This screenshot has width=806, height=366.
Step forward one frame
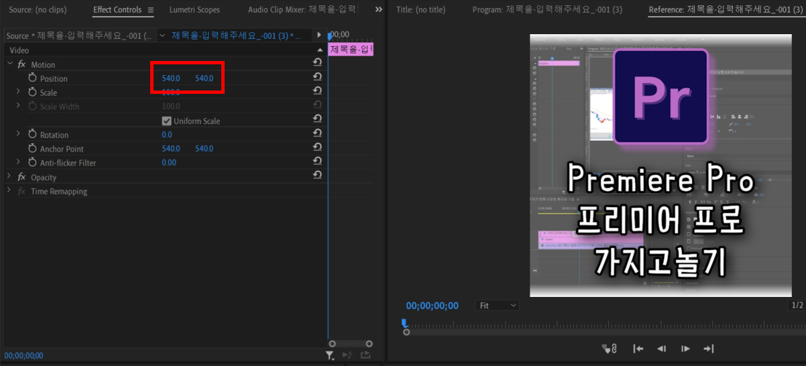click(685, 349)
